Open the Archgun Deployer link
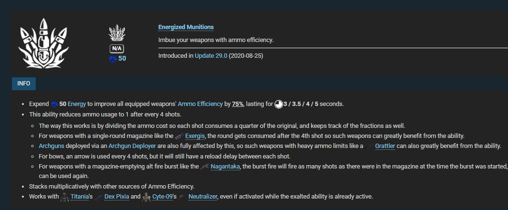Screen dimensions: 508x210 pos(128,146)
